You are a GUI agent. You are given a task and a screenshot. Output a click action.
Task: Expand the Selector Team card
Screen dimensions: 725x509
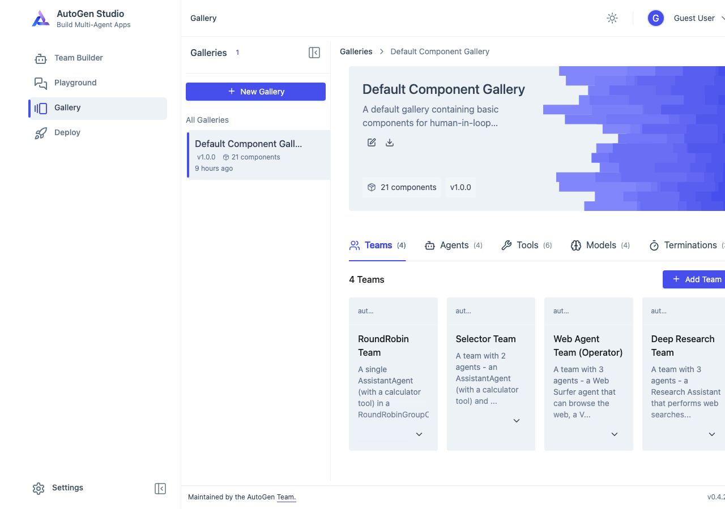(x=517, y=421)
